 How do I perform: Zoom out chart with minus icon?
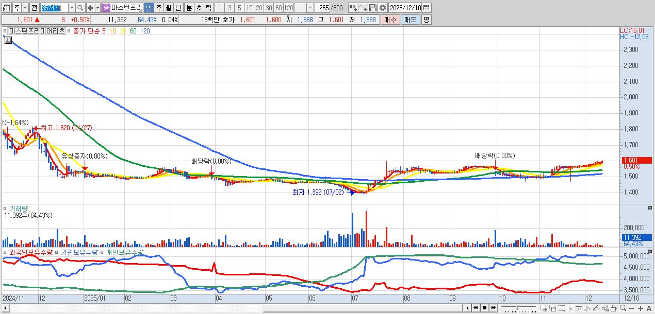(x=631, y=308)
